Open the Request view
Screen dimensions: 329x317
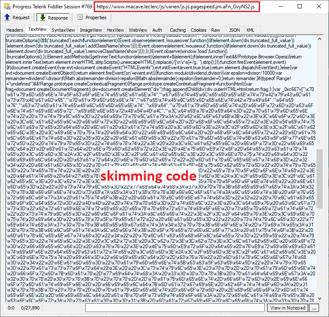[x=17, y=18]
